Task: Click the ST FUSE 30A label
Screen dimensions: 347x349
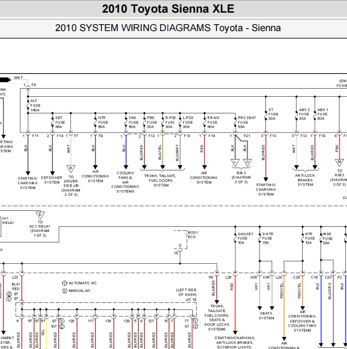Action: 273,114
